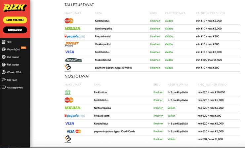Click payment-options.types.CreditCards text
The width and height of the screenshot is (245, 148).
point(114,131)
